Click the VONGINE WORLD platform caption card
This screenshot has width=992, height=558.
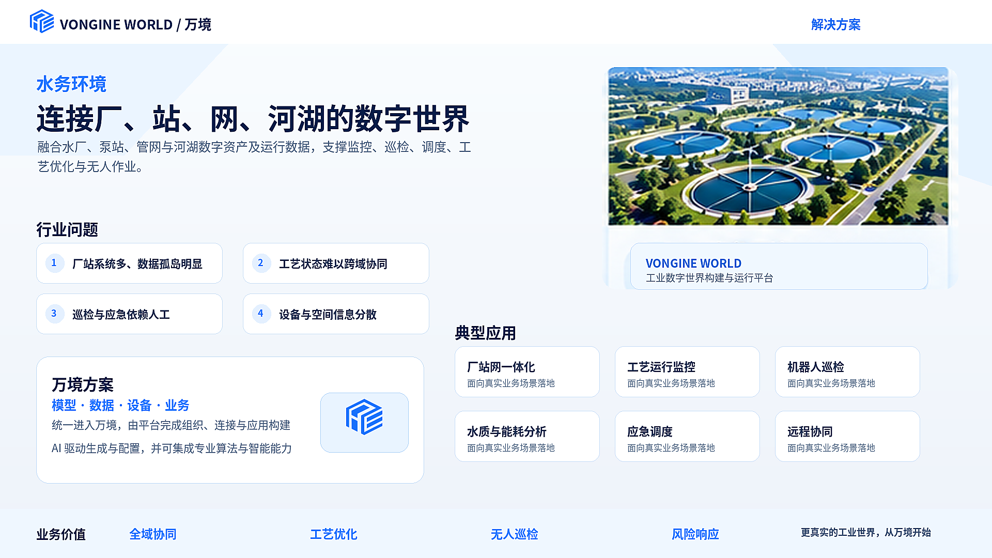click(779, 266)
